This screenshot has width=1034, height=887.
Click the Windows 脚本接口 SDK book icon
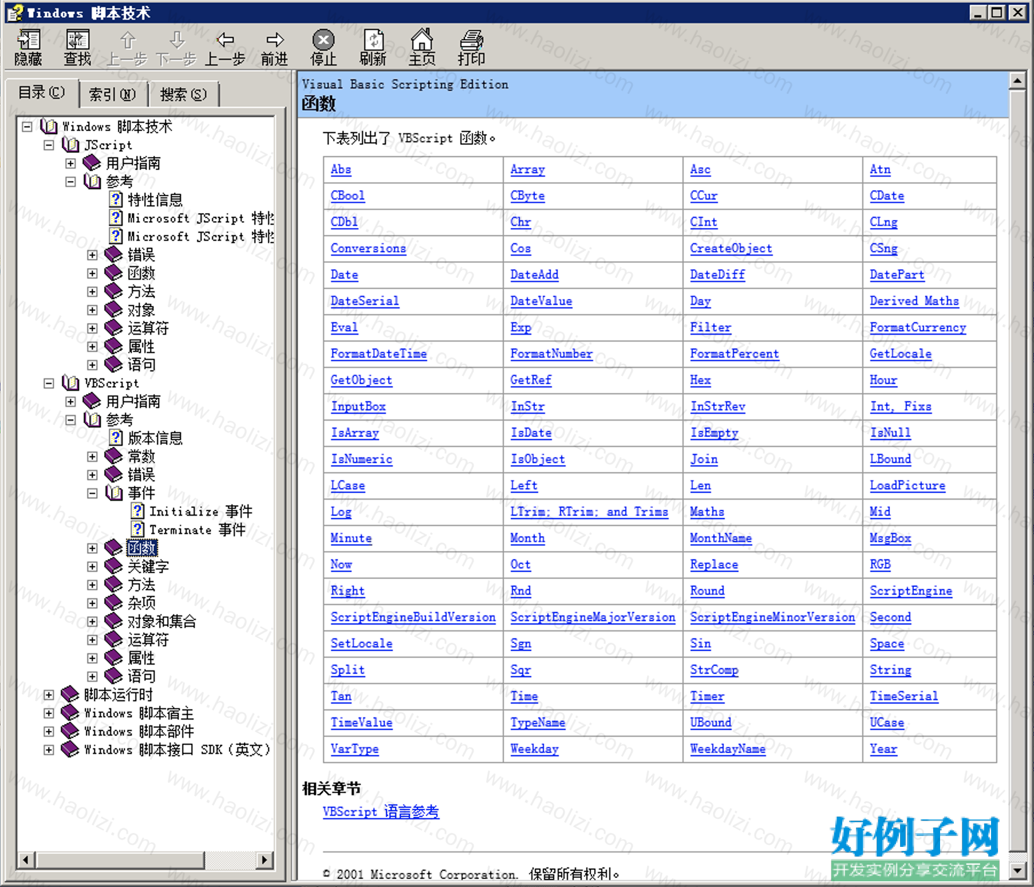pos(70,749)
